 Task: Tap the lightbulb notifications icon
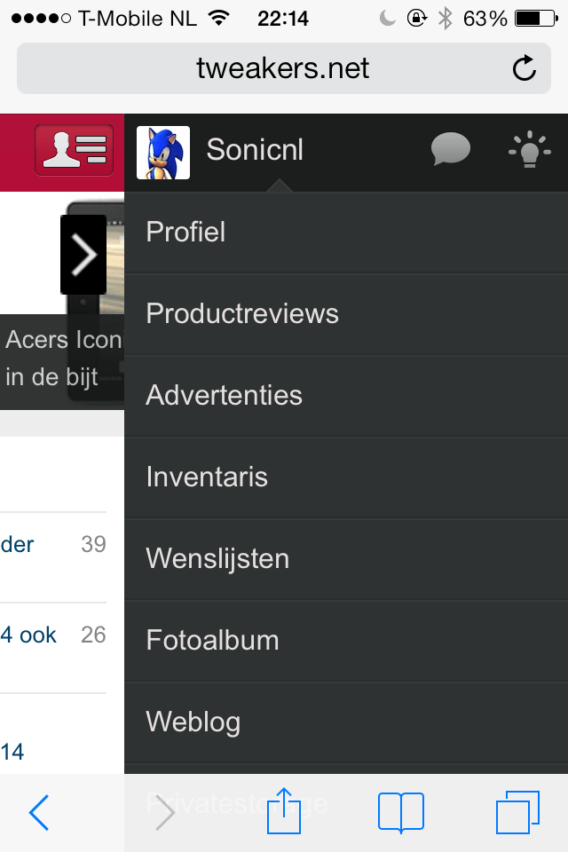point(530,150)
